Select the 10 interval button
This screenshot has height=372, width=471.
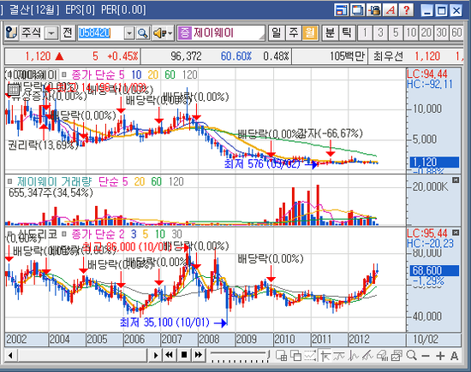[411, 32]
